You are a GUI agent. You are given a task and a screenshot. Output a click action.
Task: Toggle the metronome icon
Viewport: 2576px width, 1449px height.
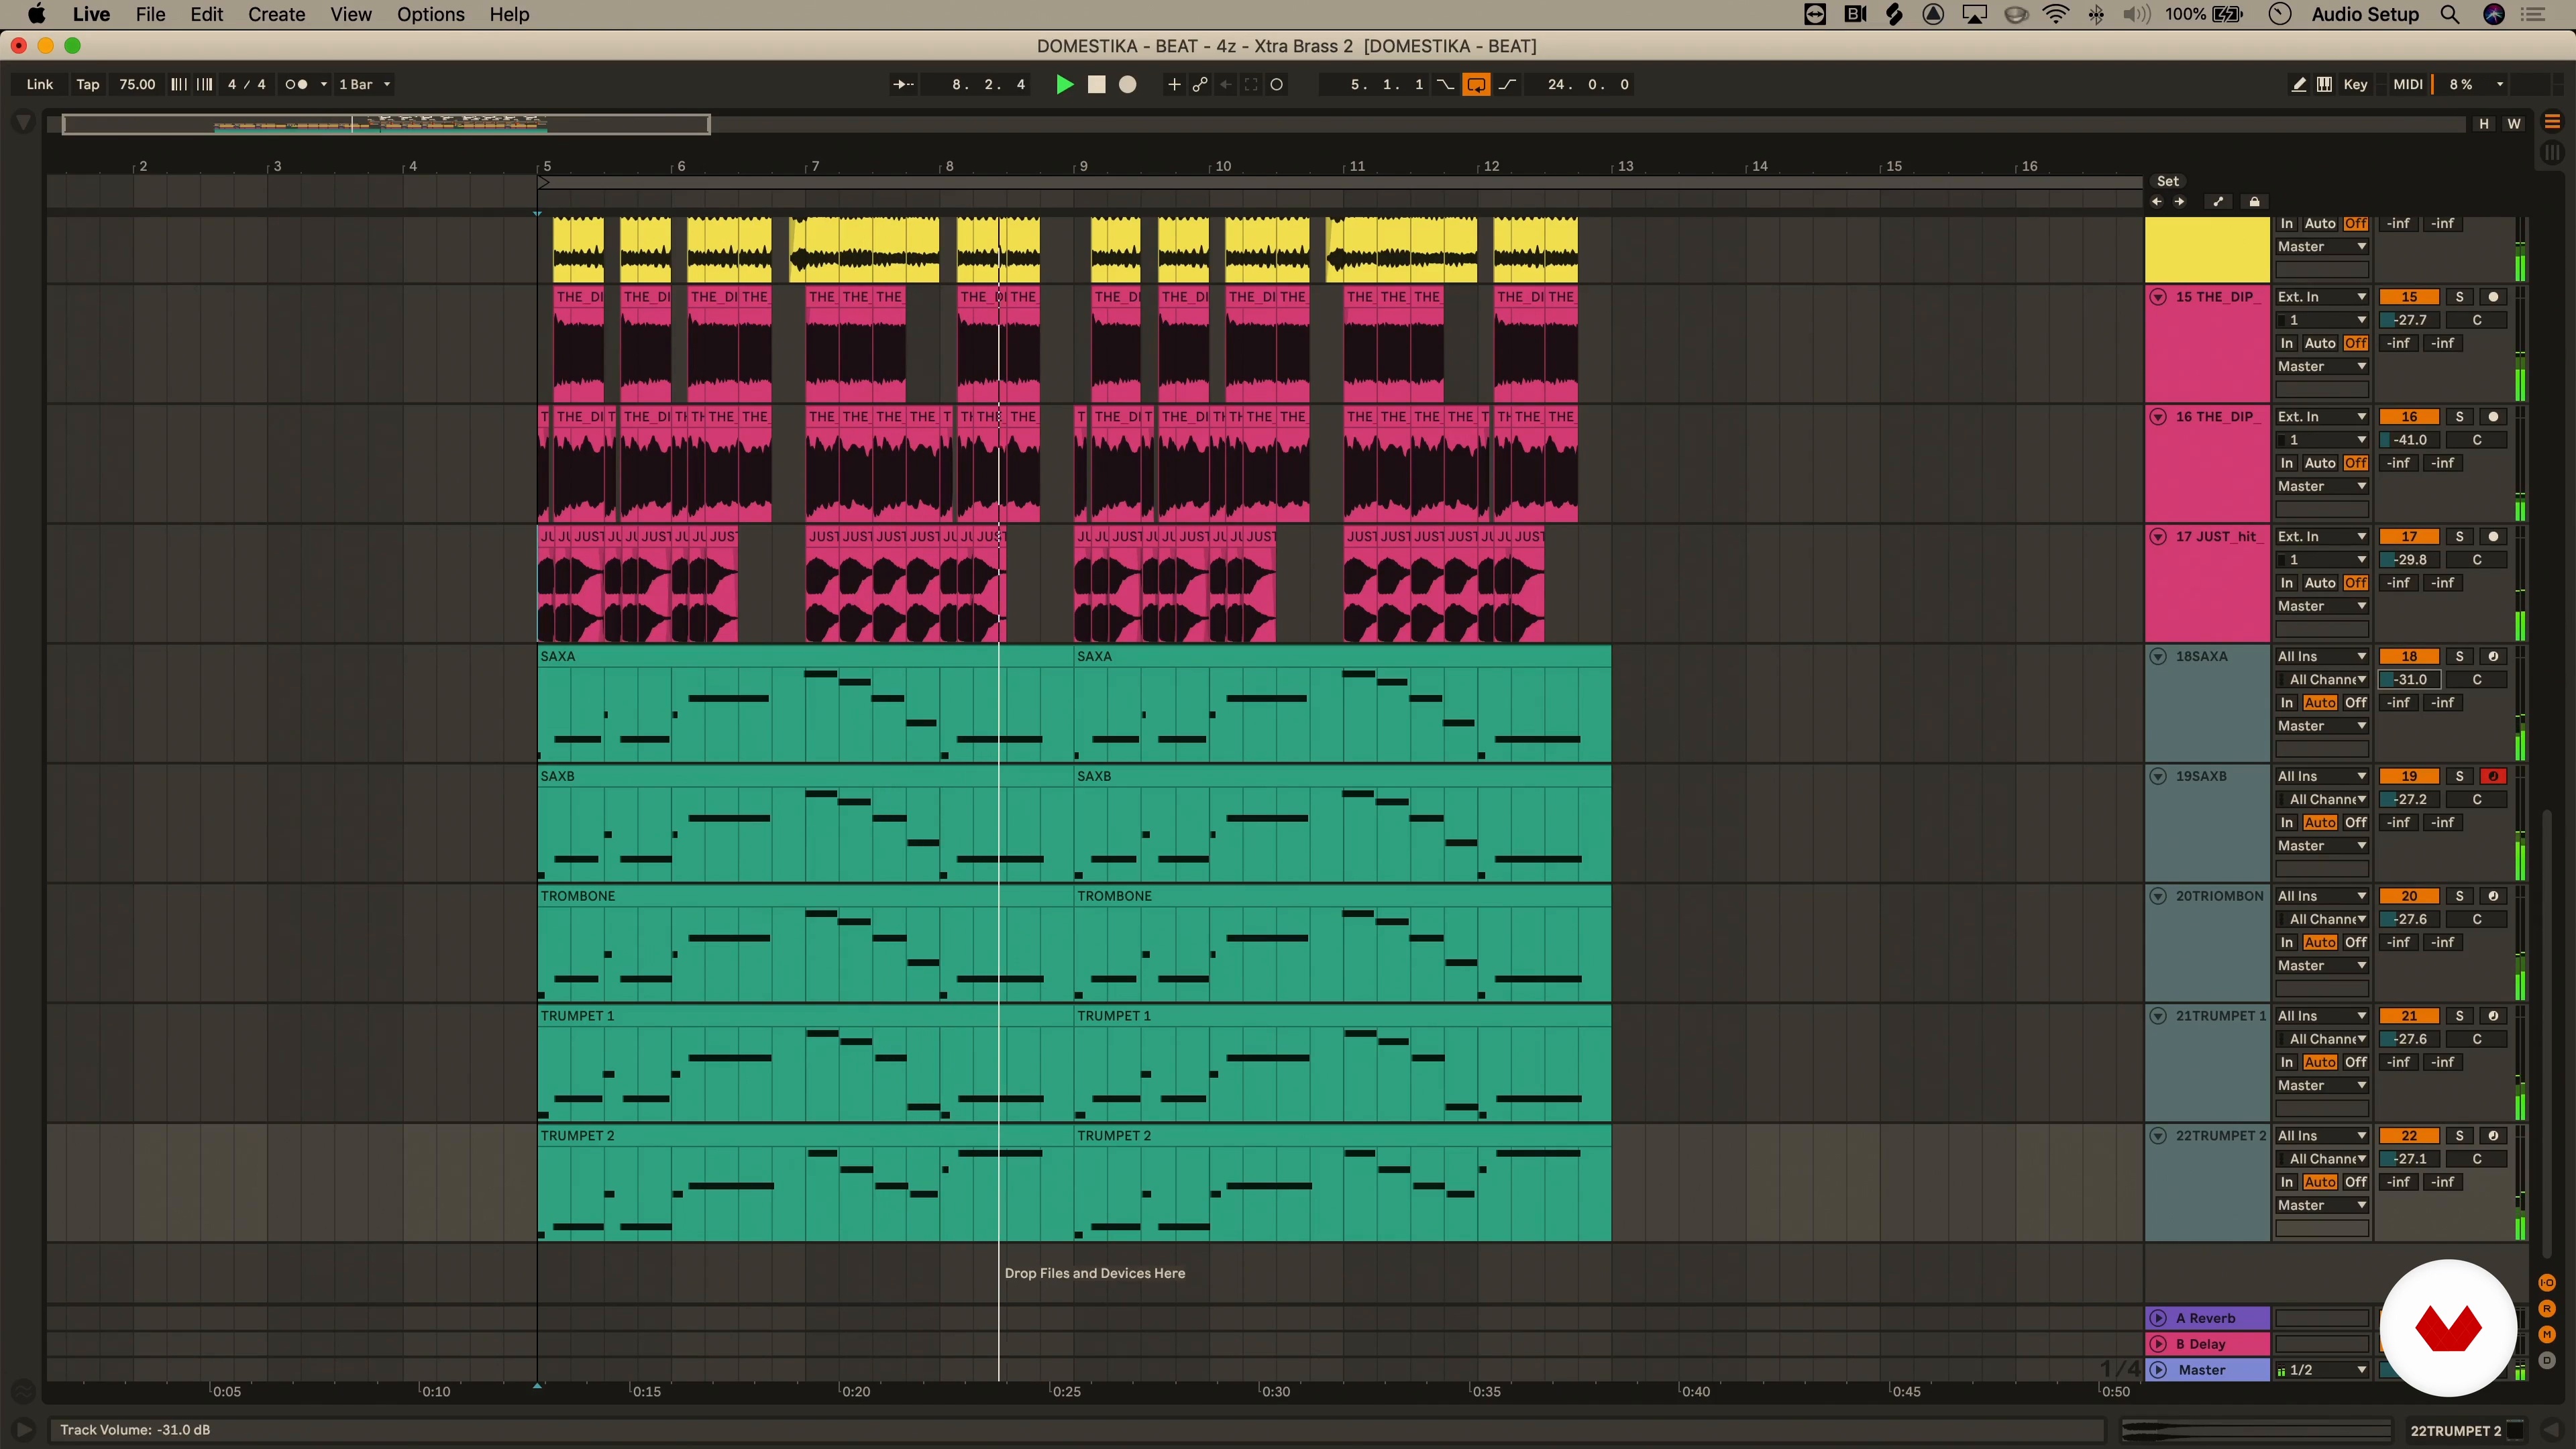click(x=296, y=85)
